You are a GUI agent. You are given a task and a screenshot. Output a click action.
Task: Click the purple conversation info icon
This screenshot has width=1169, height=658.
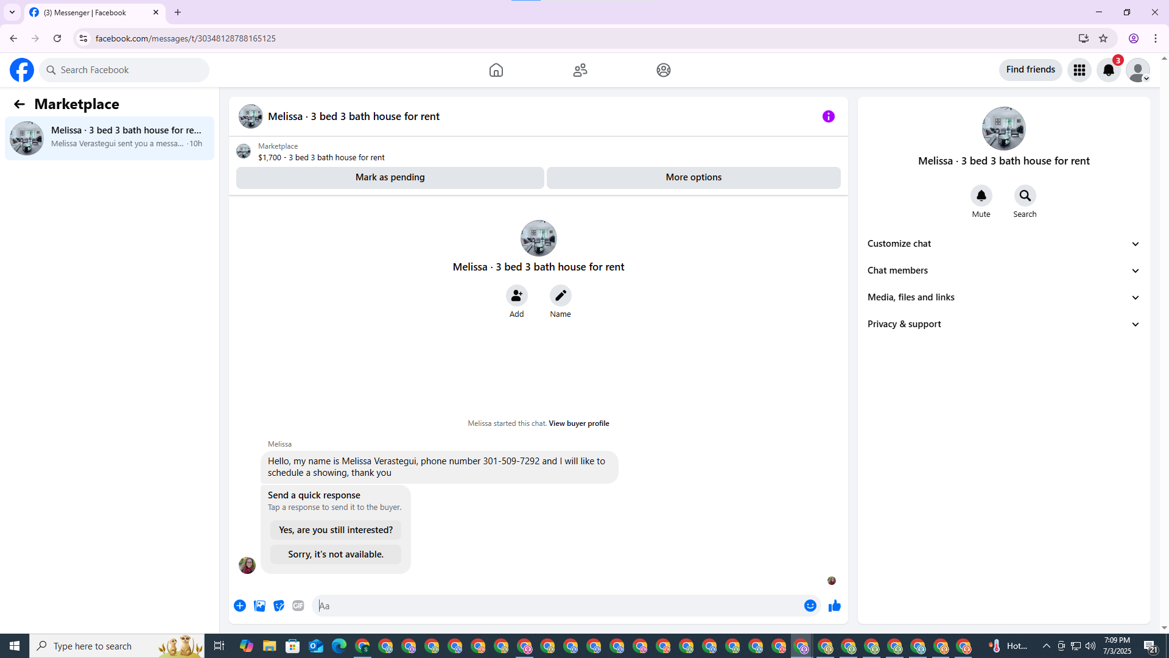click(828, 116)
